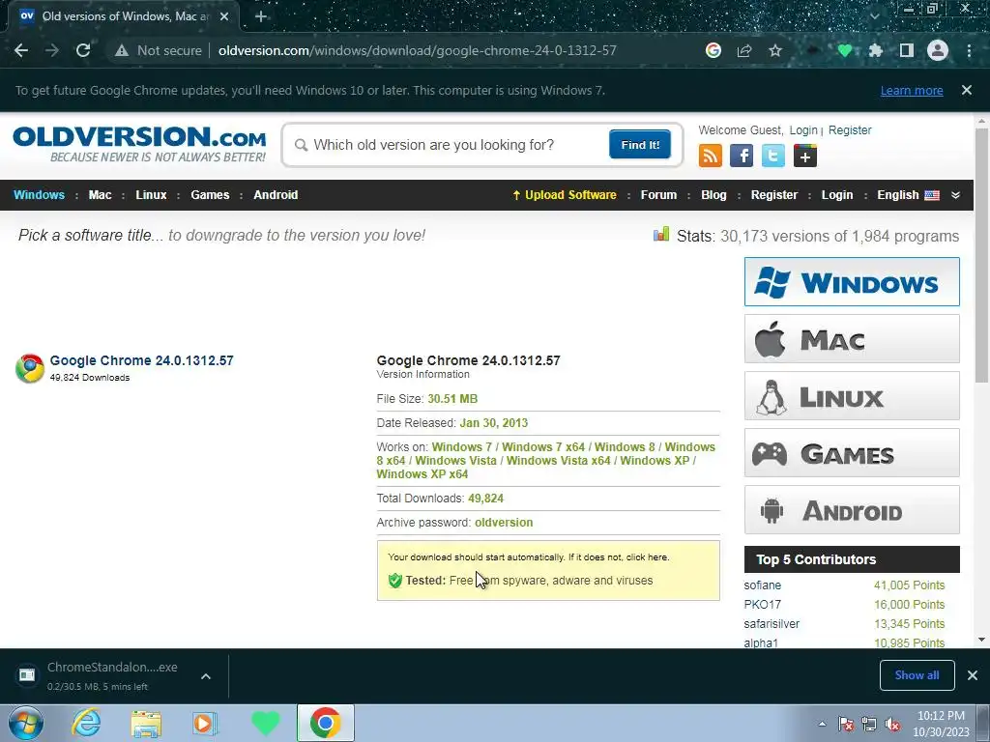Toggle the browser side panel icon
The width and height of the screenshot is (990, 742).
907,50
